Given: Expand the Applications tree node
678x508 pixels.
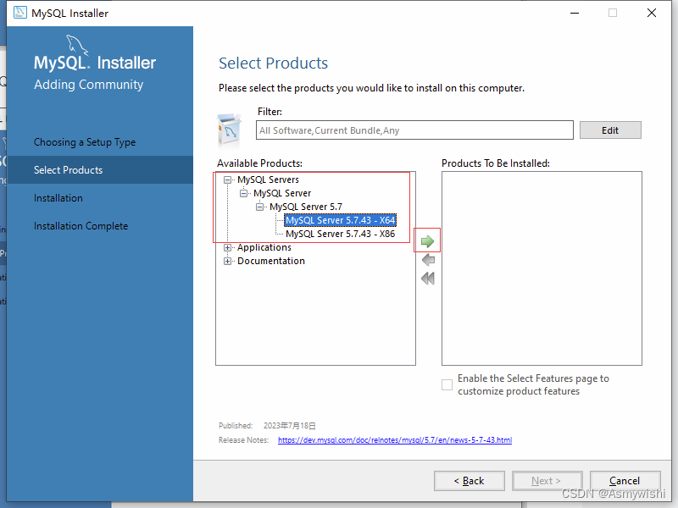Looking at the screenshot, I should [x=227, y=247].
